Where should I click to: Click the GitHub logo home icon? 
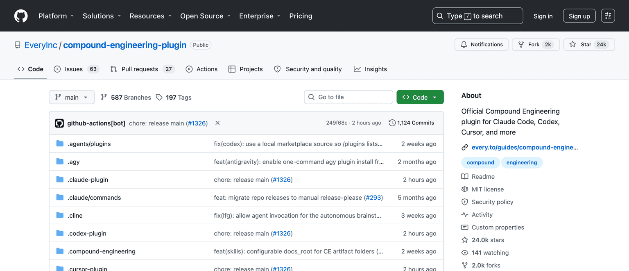(21, 16)
